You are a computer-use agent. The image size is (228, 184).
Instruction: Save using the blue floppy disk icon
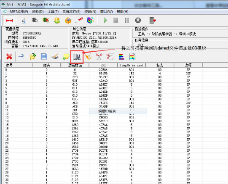pos(44,57)
